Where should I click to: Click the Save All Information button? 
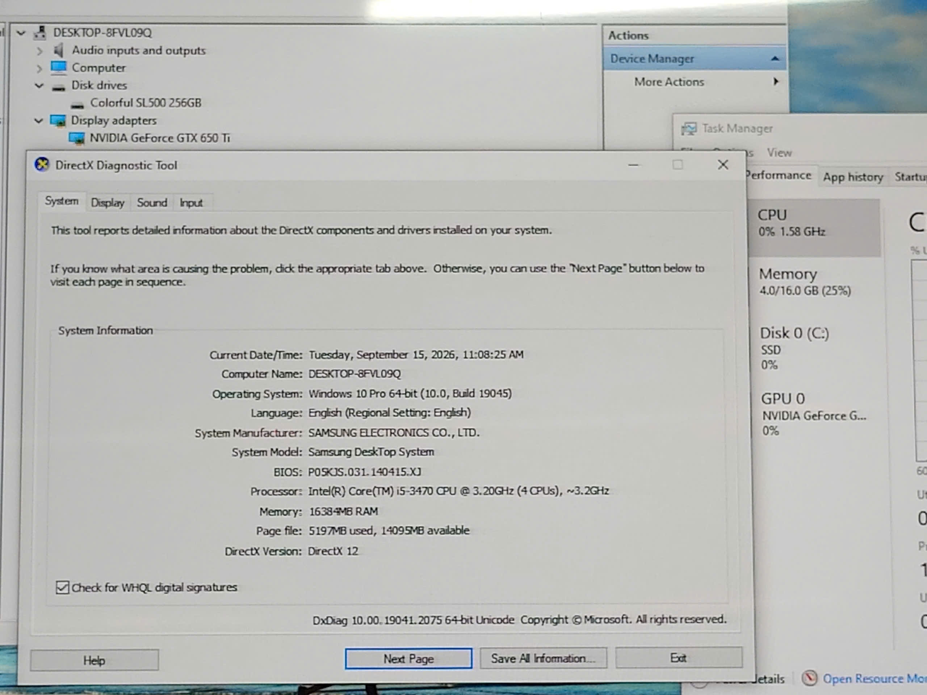[x=543, y=658]
